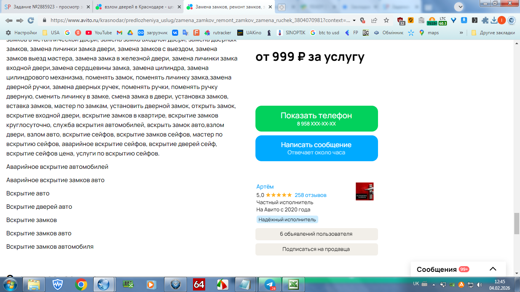The width and height of the screenshot is (520, 292).
Task: Bookmark this page with the star icon
Action: 386,21
